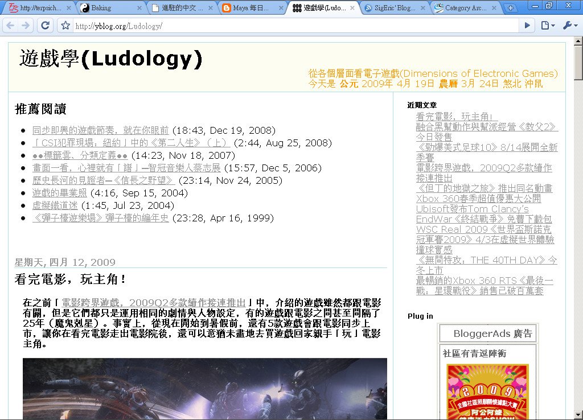Close the terpsich tab
The width and height of the screenshot is (583, 420).
pos(69,8)
